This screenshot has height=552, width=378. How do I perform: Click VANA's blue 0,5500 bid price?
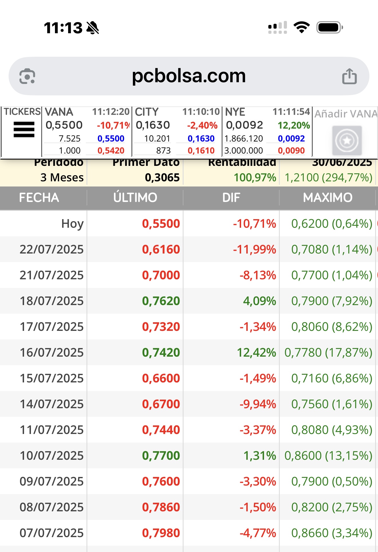(x=111, y=139)
